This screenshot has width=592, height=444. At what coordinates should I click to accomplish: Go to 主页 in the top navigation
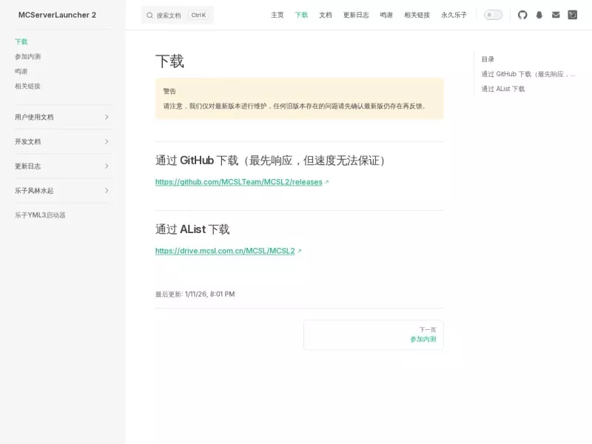coord(277,15)
